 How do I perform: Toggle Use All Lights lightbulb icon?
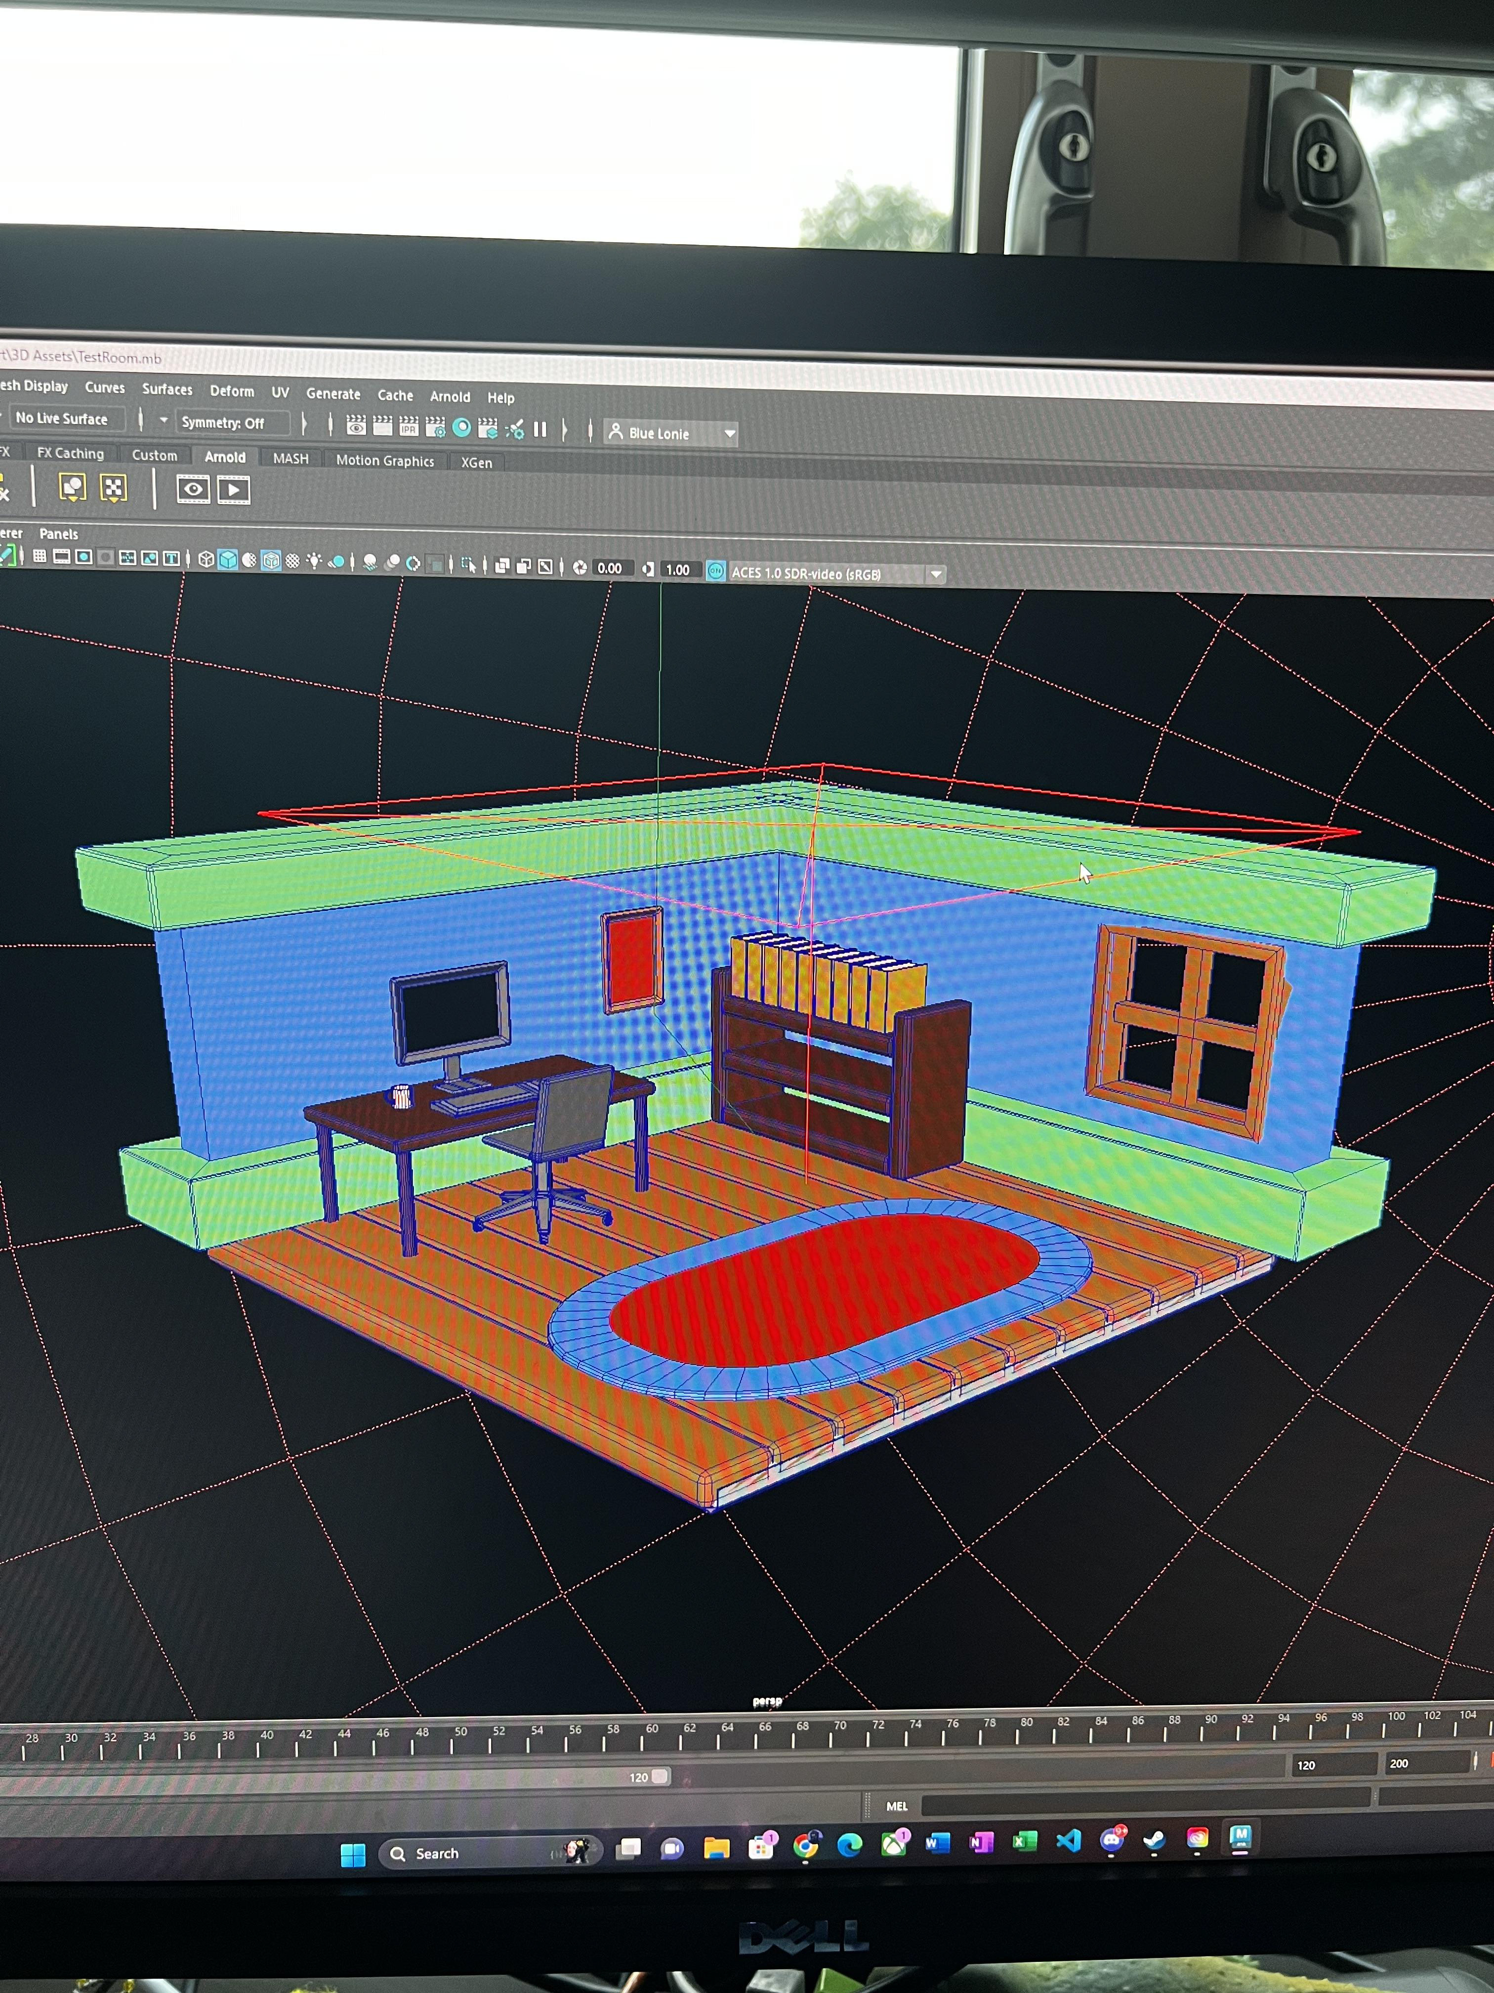314,562
